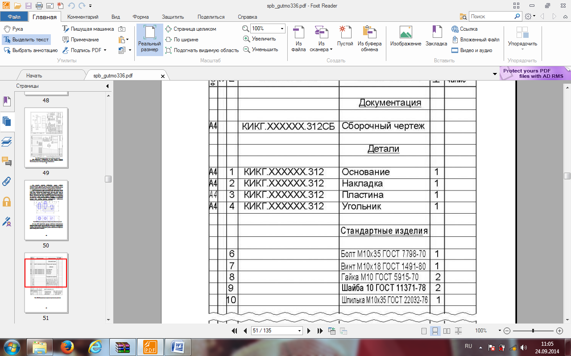The height and width of the screenshot is (356, 571).
Task: Open the page number dropdown 51 / 135
Action: pos(299,331)
